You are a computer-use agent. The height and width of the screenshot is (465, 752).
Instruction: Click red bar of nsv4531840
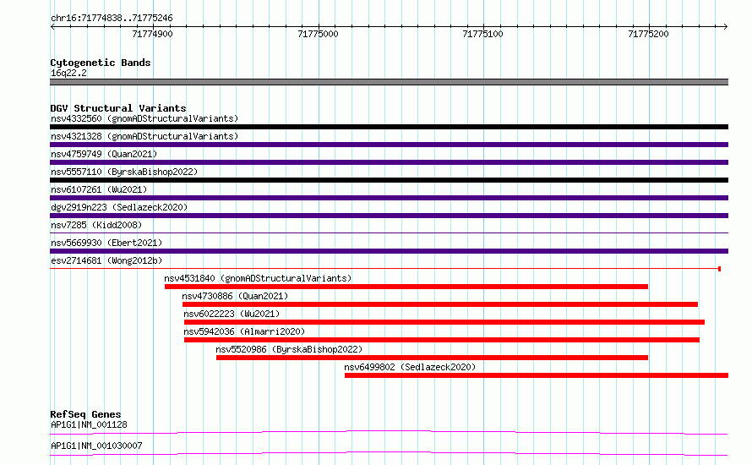click(x=406, y=287)
